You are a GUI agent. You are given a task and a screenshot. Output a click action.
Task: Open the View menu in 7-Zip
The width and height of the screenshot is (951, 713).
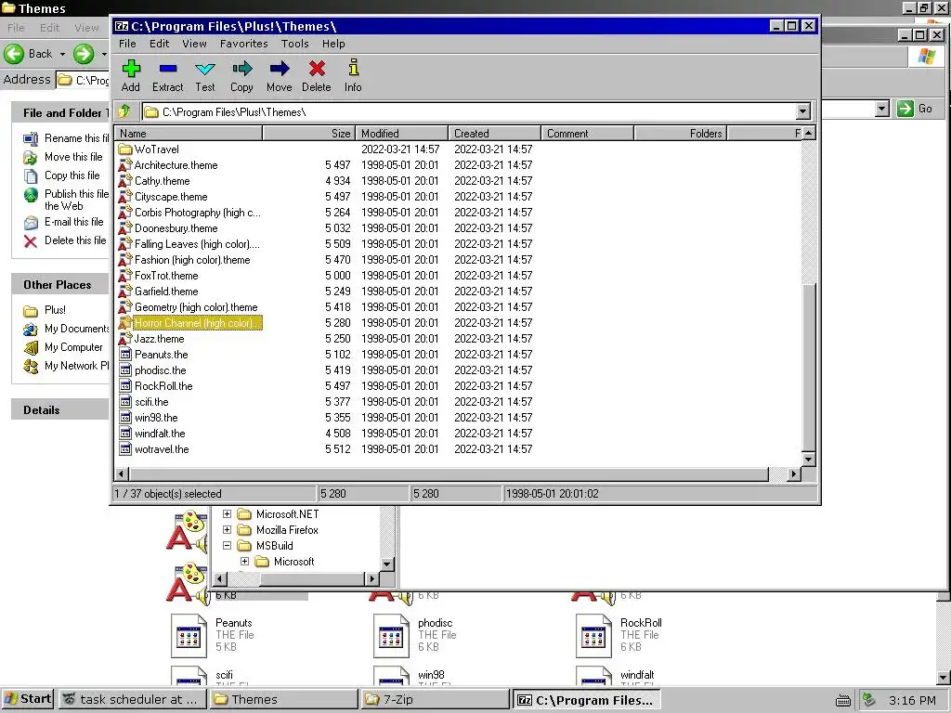point(195,44)
